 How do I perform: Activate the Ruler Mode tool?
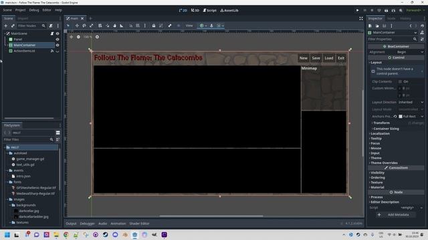pyautogui.click(x=122, y=25)
